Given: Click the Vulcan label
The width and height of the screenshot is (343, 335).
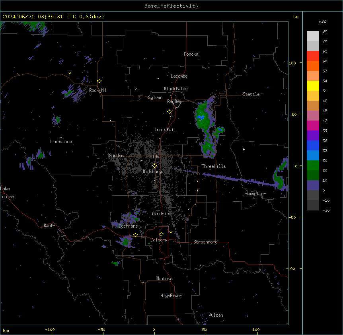Looking at the screenshot, I should [216, 315].
